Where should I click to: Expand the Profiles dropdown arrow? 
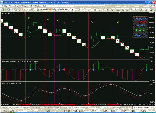11,10
